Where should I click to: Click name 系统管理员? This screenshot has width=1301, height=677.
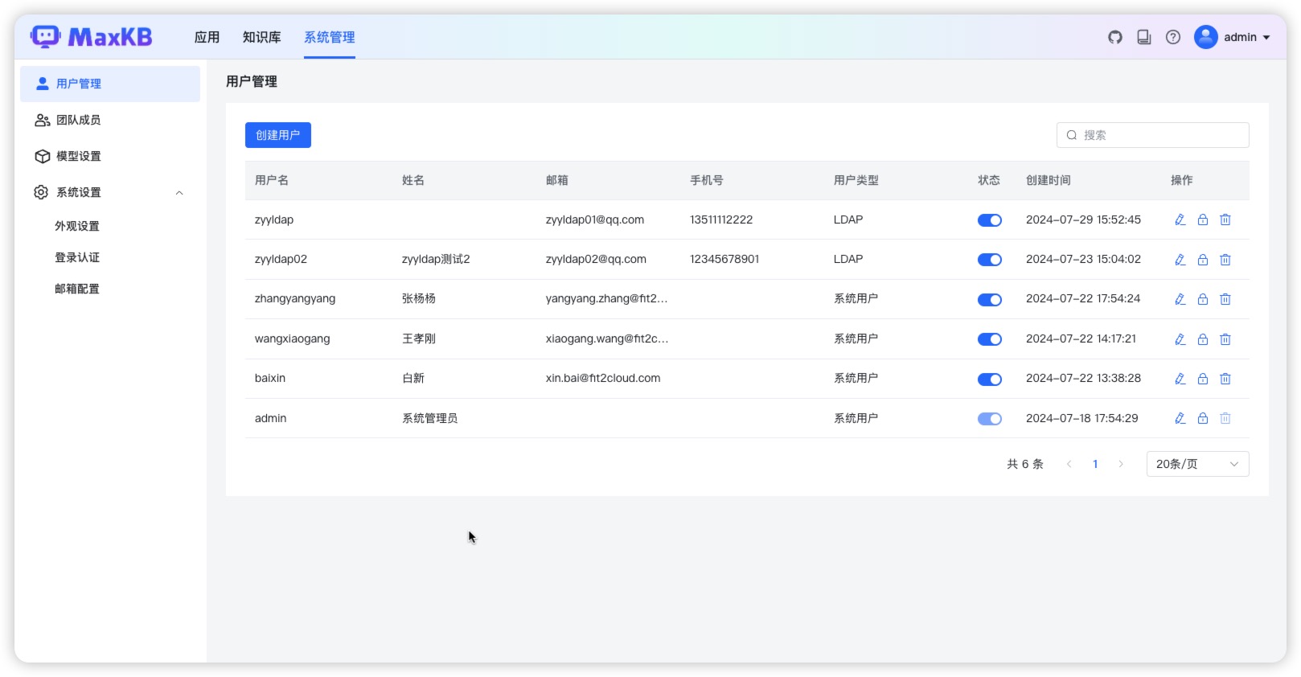click(430, 418)
